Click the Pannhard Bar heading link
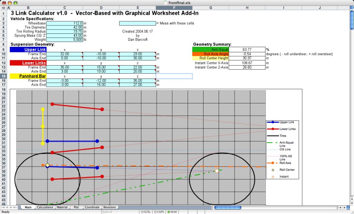 [32, 76]
